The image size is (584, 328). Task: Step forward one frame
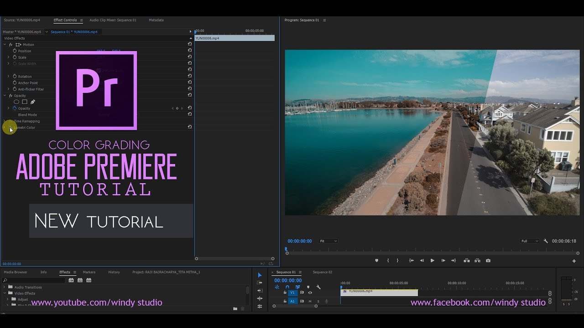[443, 261]
